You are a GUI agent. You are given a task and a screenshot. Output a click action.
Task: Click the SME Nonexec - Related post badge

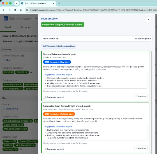tap(59, 114)
